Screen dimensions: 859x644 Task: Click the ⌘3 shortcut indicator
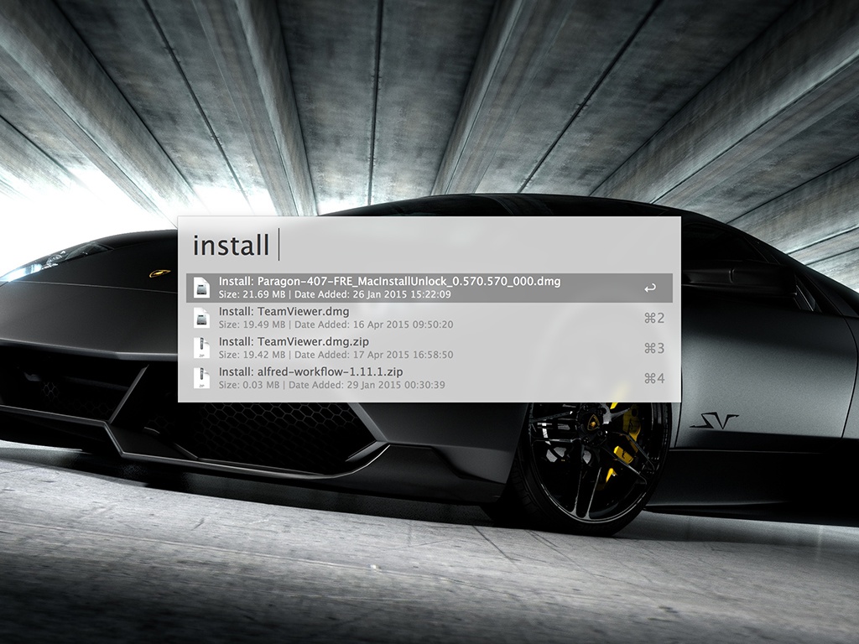(653, 348)
